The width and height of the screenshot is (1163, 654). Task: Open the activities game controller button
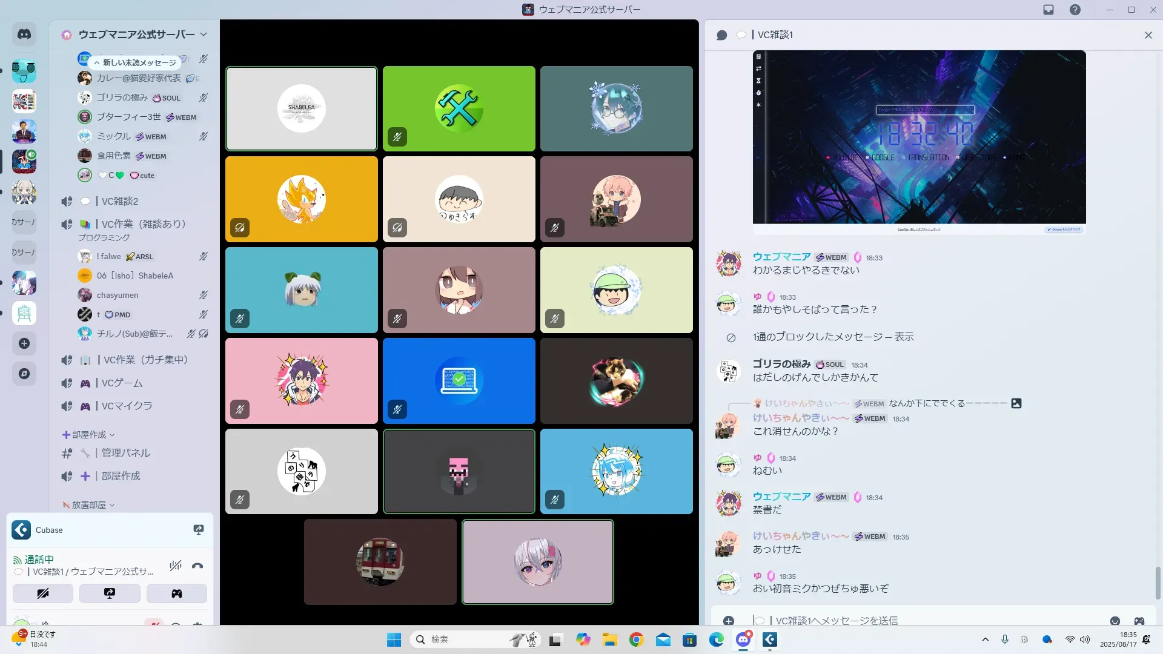click(176, 593)
